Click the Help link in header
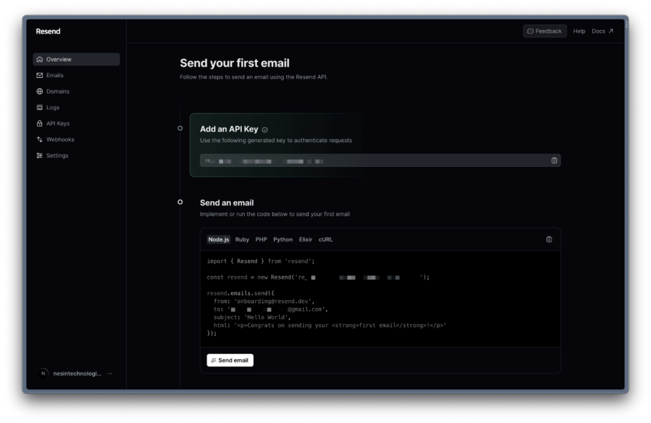651x423 pixels. point(579,31)
